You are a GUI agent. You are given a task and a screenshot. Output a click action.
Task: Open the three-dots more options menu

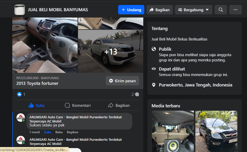(x=235, y=10)
